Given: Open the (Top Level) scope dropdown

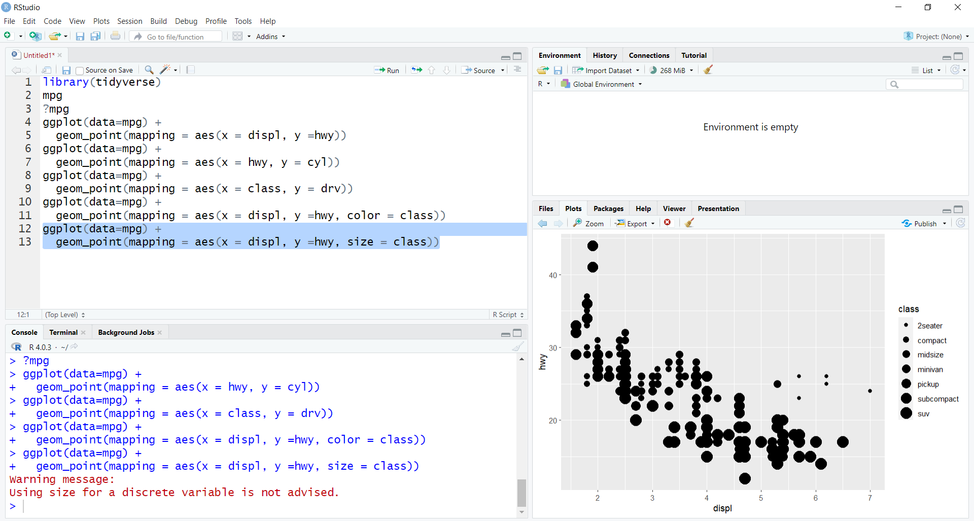Looking at the screenshot, I should coord(65,315).
